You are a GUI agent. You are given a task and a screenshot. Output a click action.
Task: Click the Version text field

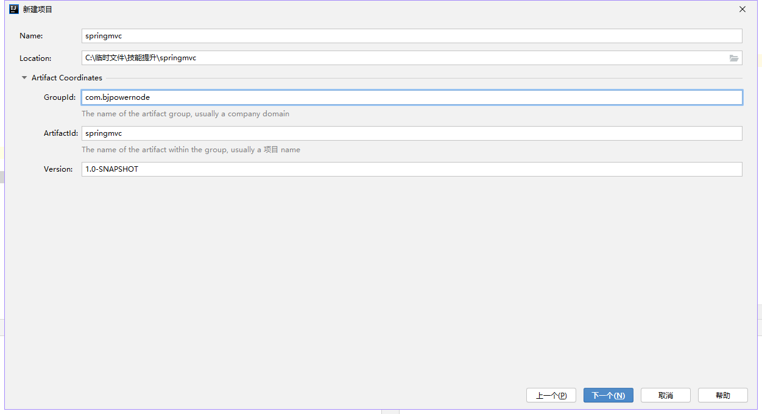coord(412,169)
